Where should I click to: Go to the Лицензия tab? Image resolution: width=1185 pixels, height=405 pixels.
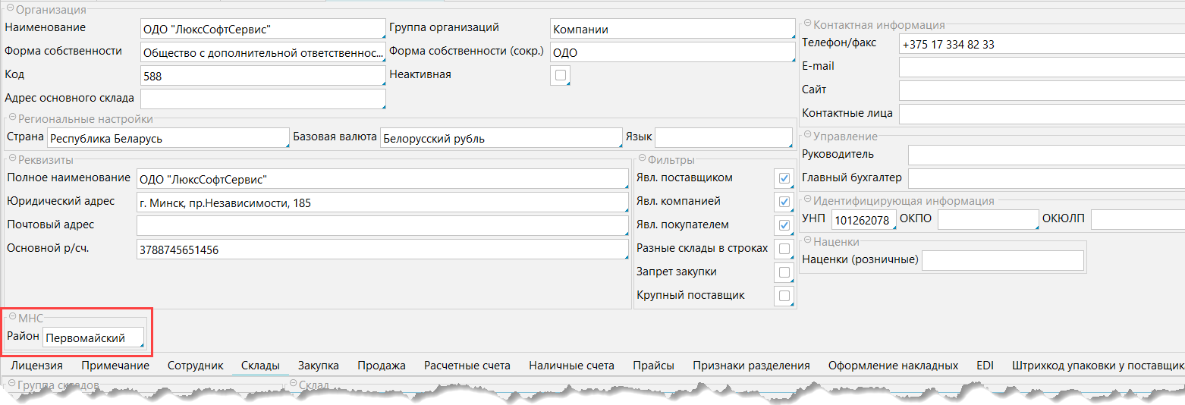point(37,366)
